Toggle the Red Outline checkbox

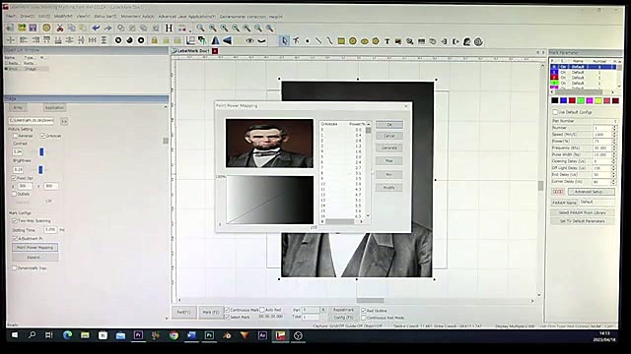tap(364, 311)
